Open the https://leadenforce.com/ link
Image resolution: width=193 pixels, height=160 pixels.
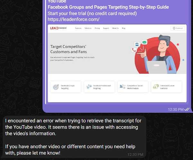pyautogui.click(x=73, y=19)
